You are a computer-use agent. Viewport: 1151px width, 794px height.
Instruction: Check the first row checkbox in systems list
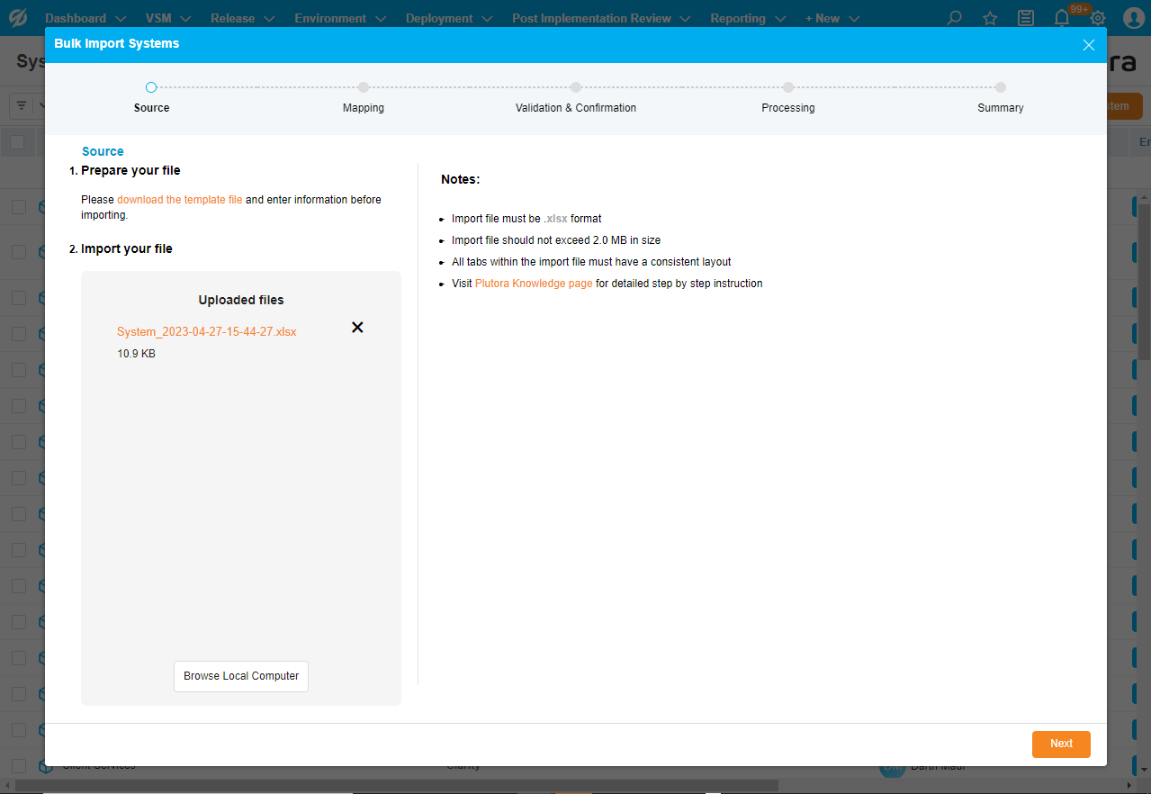(x=19, y=207)
